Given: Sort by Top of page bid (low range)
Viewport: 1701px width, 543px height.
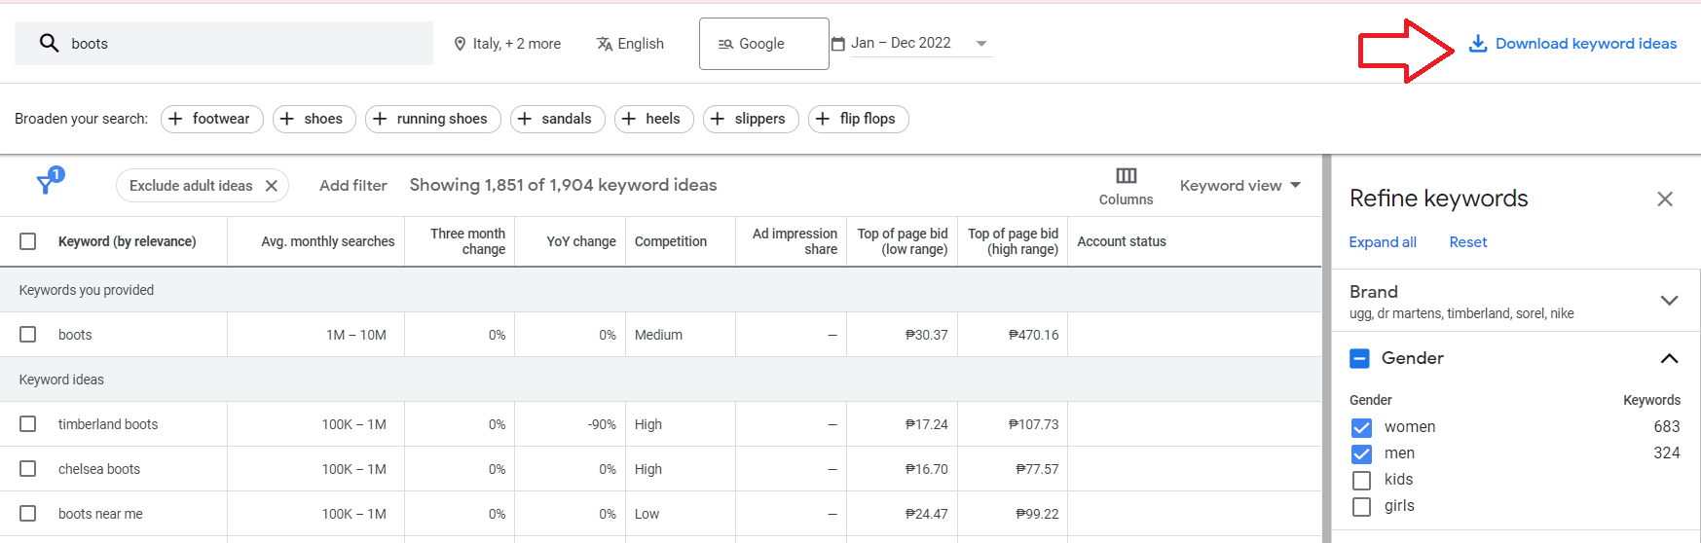Looking at the screenshot, I should click(x=903, y=241).
